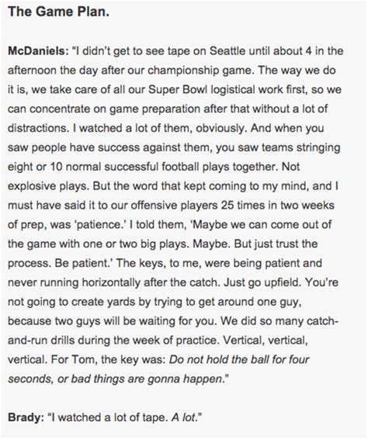Click the word "Seattle" in the first line
The height and width of the screenshot is (439, 368).
click(x=227, y=51)
